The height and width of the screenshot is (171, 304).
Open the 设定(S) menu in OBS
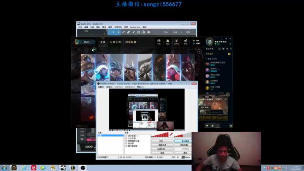tap(109, 87)
